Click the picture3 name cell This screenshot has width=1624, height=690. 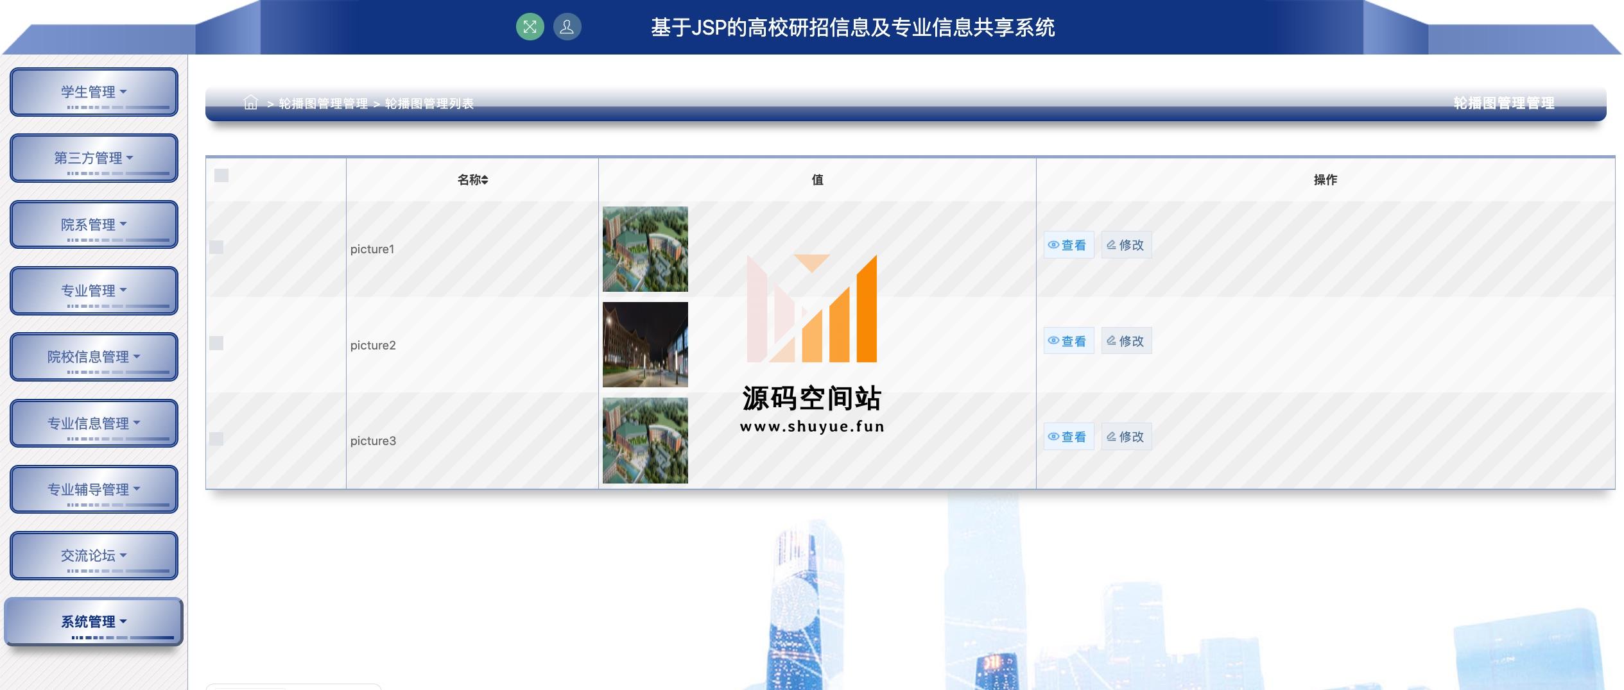pos(472,441)
